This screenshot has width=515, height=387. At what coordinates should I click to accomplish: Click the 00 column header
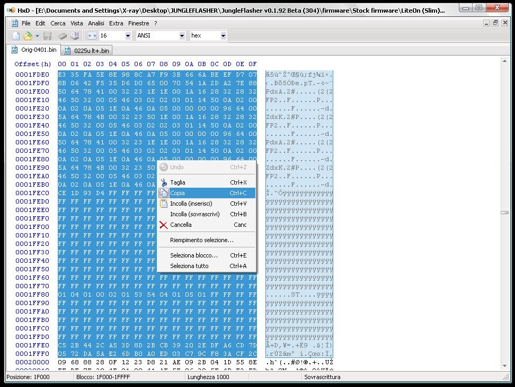tap(62, 64)
